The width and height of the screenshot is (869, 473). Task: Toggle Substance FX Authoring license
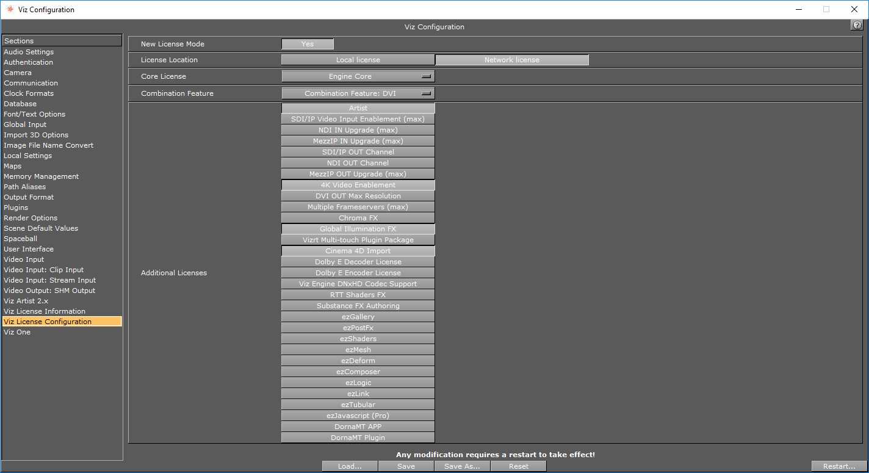358,306
